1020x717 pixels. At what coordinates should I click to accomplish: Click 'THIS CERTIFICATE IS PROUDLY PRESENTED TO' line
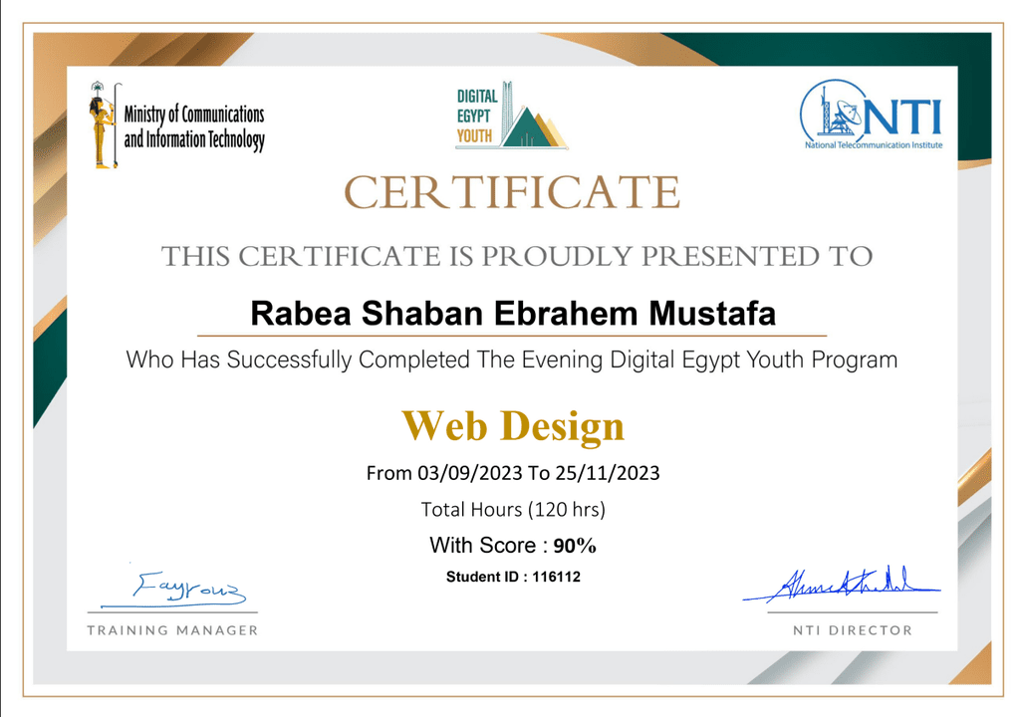pyautogui.click(x=517, y=256)
